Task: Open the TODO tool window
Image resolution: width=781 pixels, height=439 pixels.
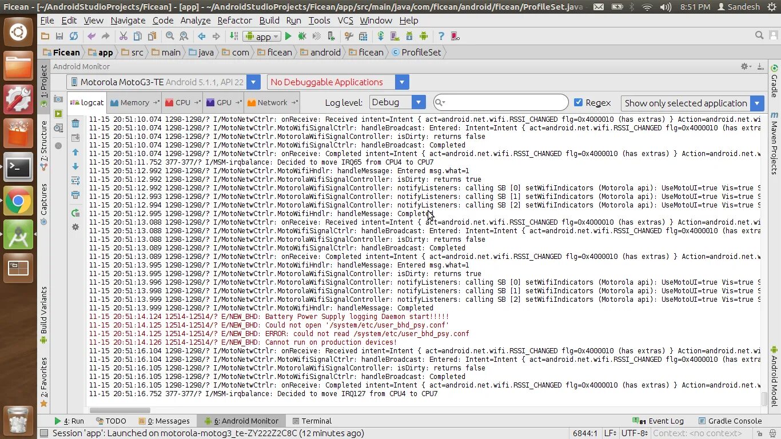Action: point(111,421)
